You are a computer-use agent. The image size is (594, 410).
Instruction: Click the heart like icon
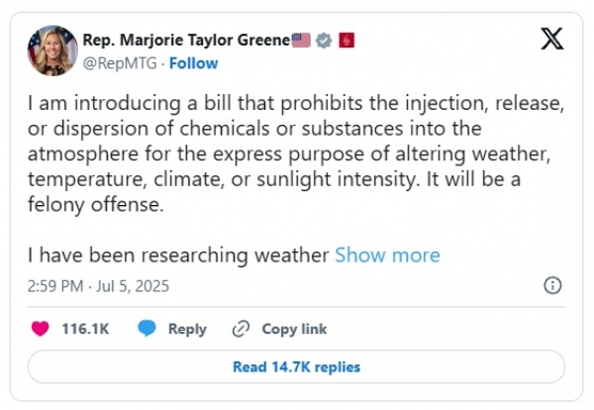41,329
